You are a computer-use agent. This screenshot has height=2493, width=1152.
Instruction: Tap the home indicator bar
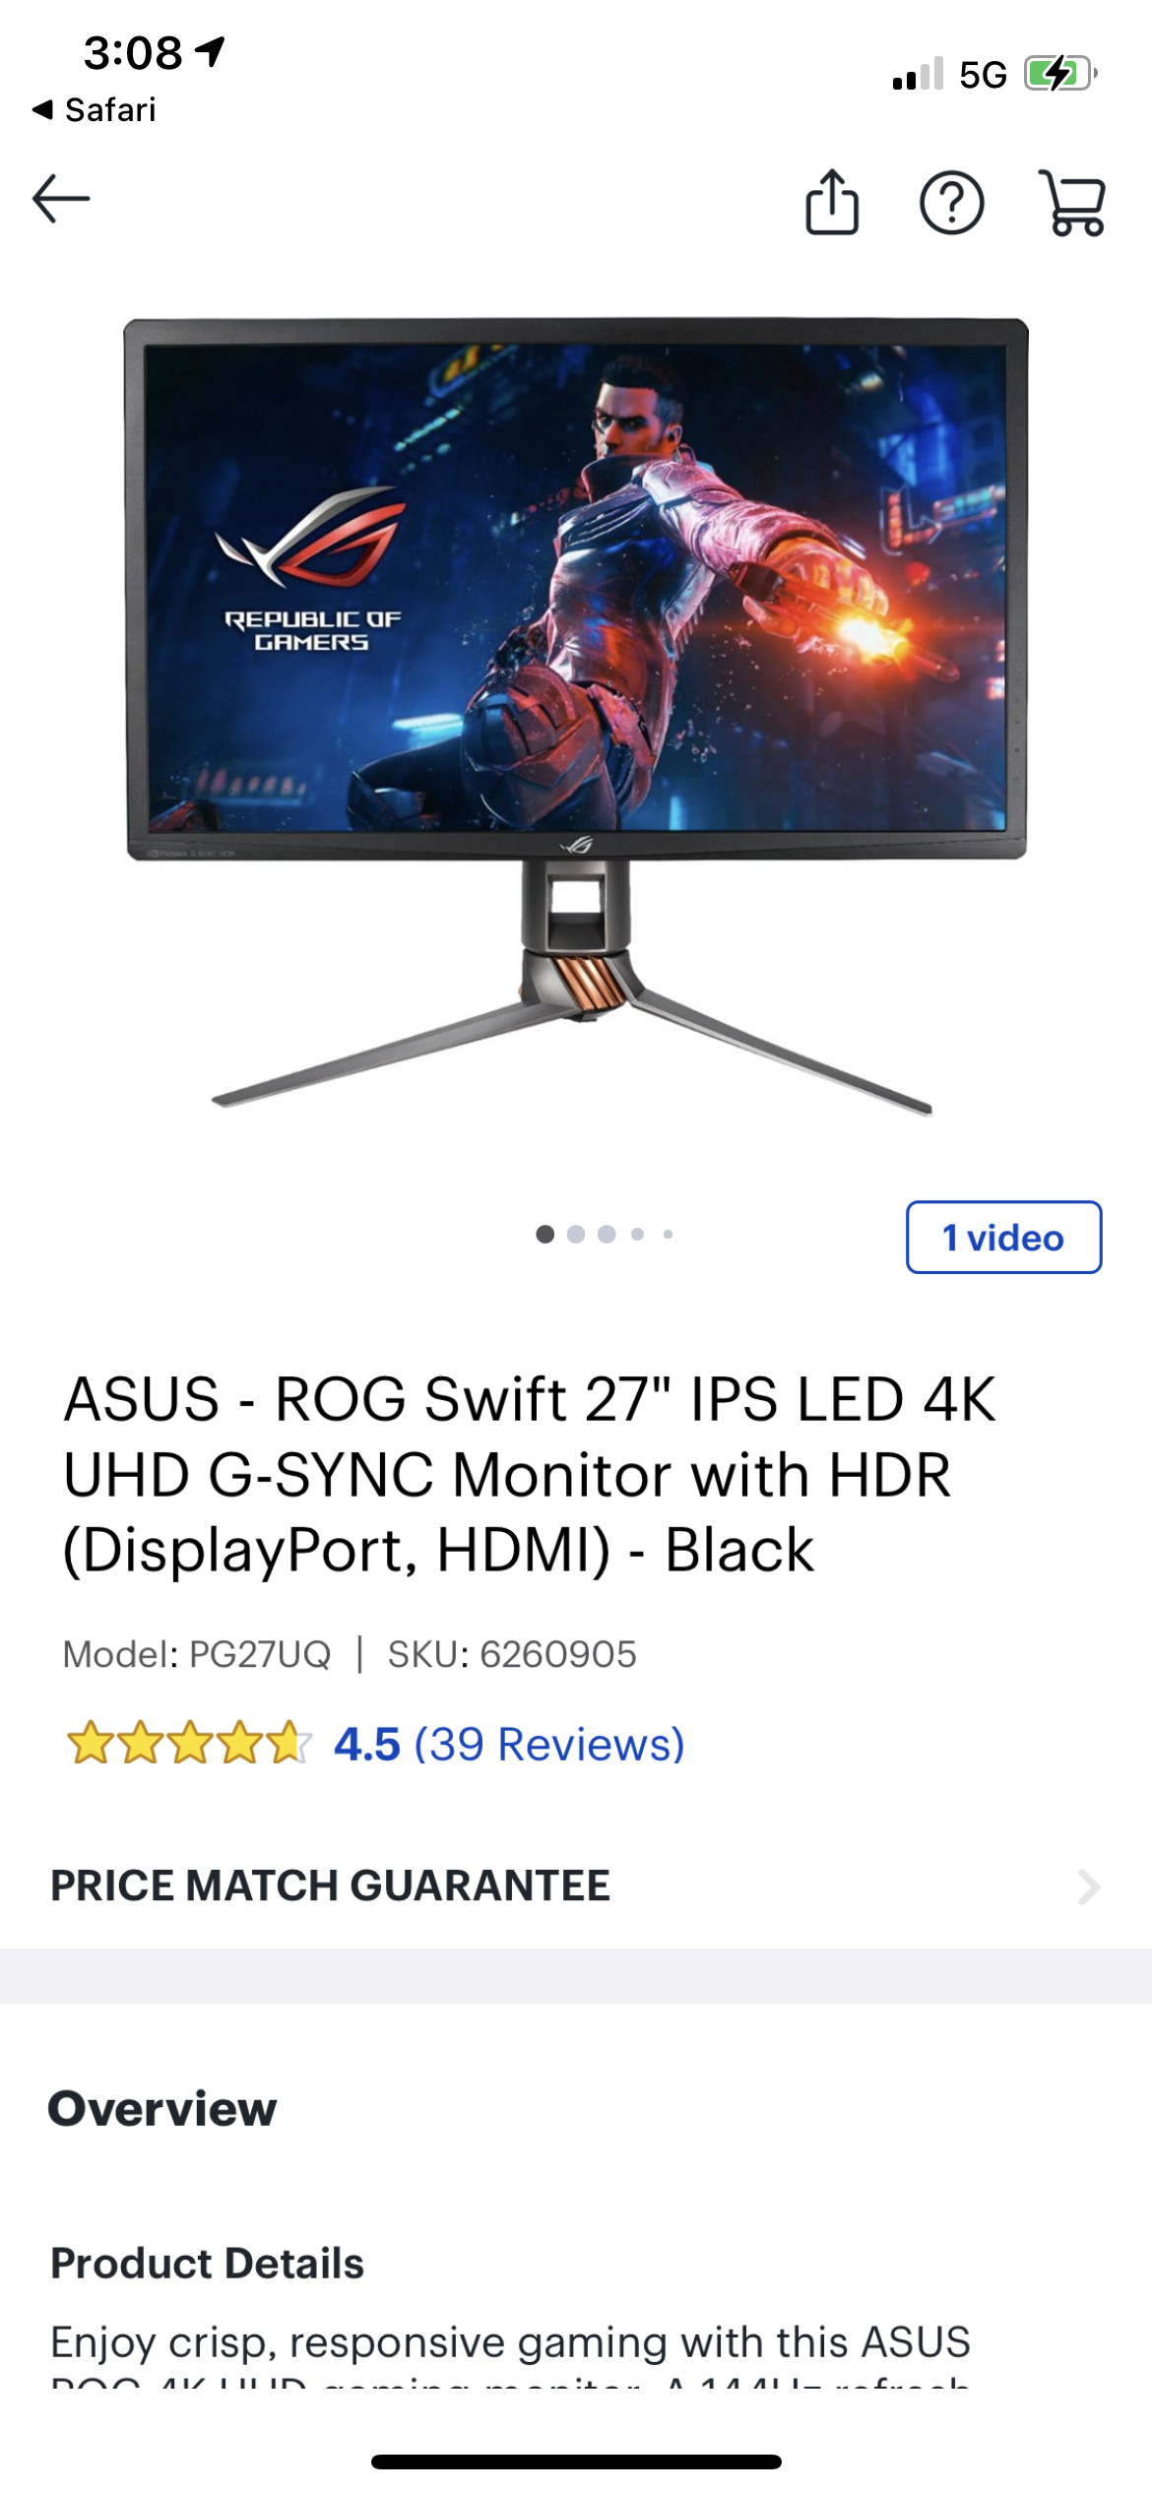click(x=576, y=2461)
